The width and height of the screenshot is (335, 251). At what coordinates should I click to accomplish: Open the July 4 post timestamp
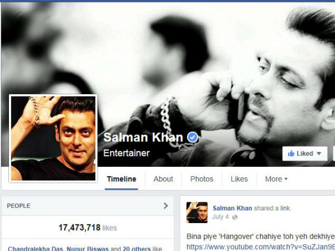(221, 217)
